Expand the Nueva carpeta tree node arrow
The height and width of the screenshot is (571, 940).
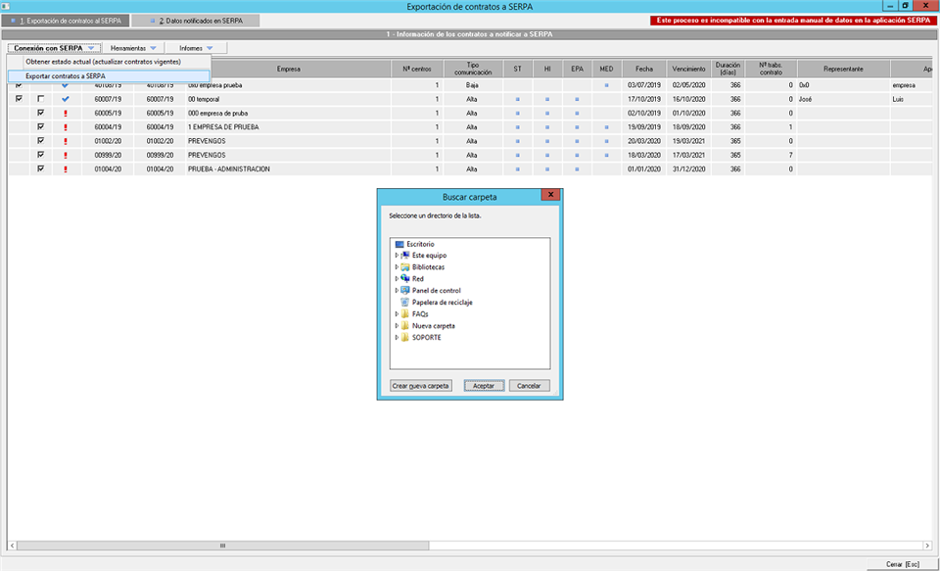click(x=396, y=326)
